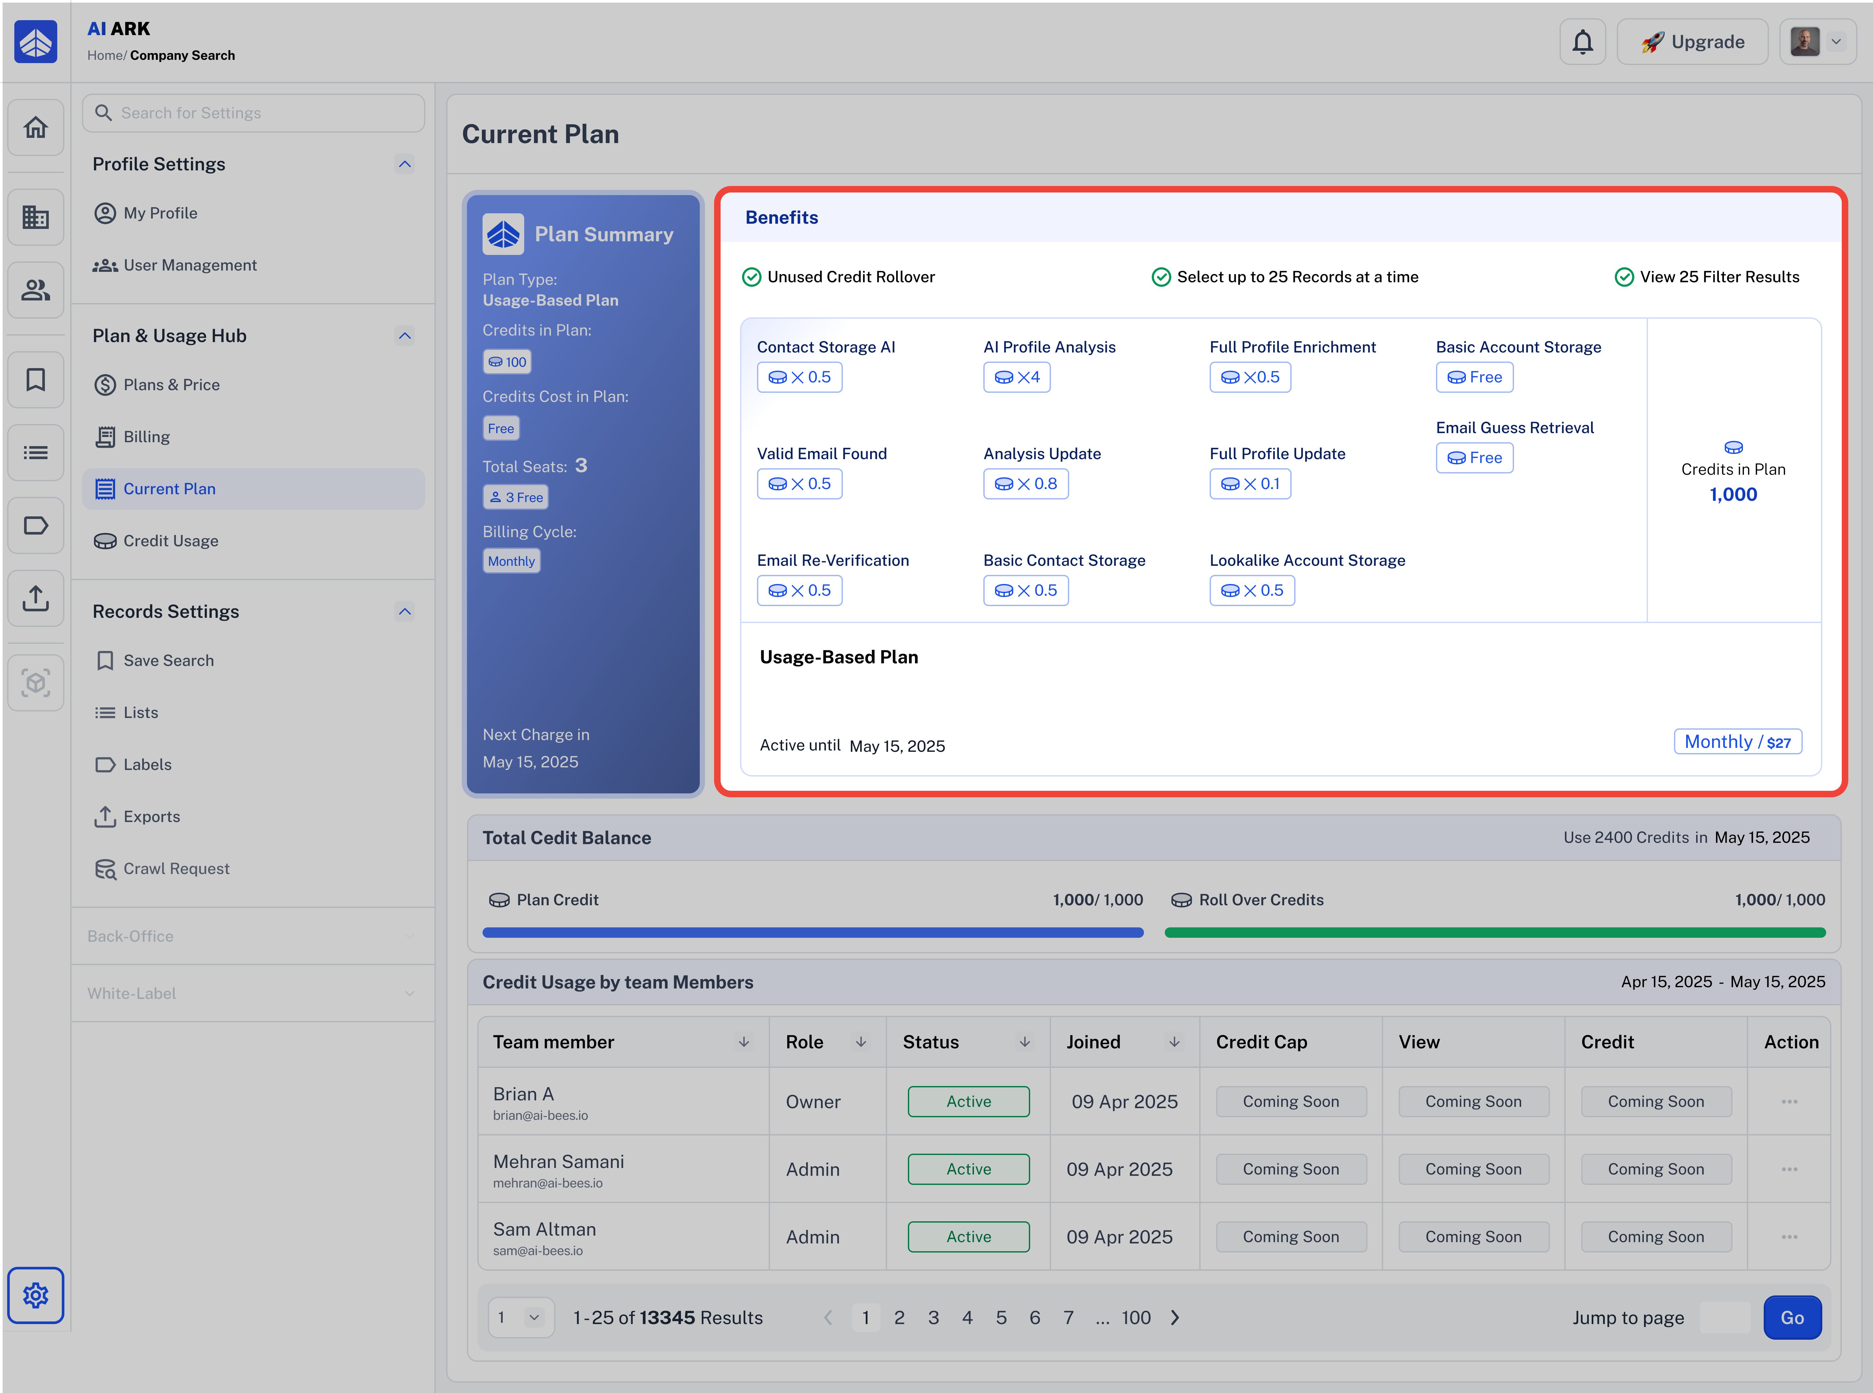Open the People icon in left rail
This screenshot has width=1873, height=1393.
coord(35,290)
